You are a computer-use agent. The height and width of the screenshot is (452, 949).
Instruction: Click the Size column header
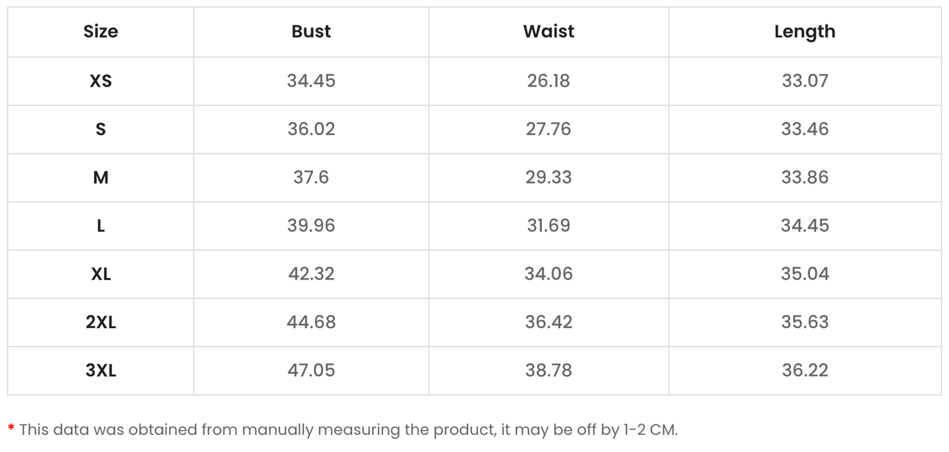click(100, 31)
